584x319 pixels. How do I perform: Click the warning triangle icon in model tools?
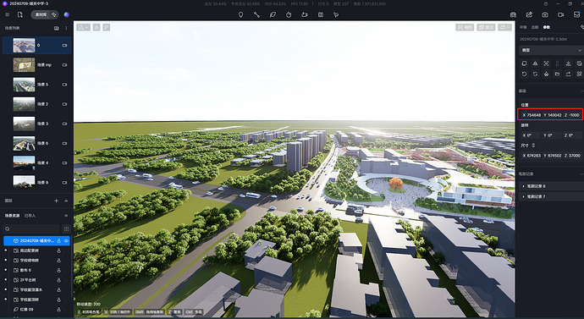pyautogui.click(x=535, y=63)
